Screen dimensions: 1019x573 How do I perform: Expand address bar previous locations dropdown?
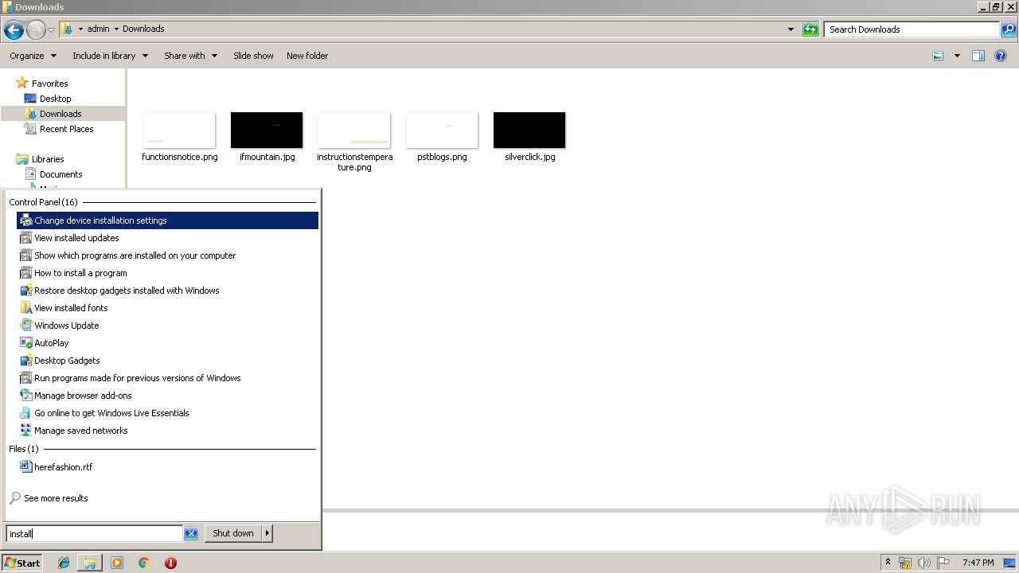(x=791, y=29)
